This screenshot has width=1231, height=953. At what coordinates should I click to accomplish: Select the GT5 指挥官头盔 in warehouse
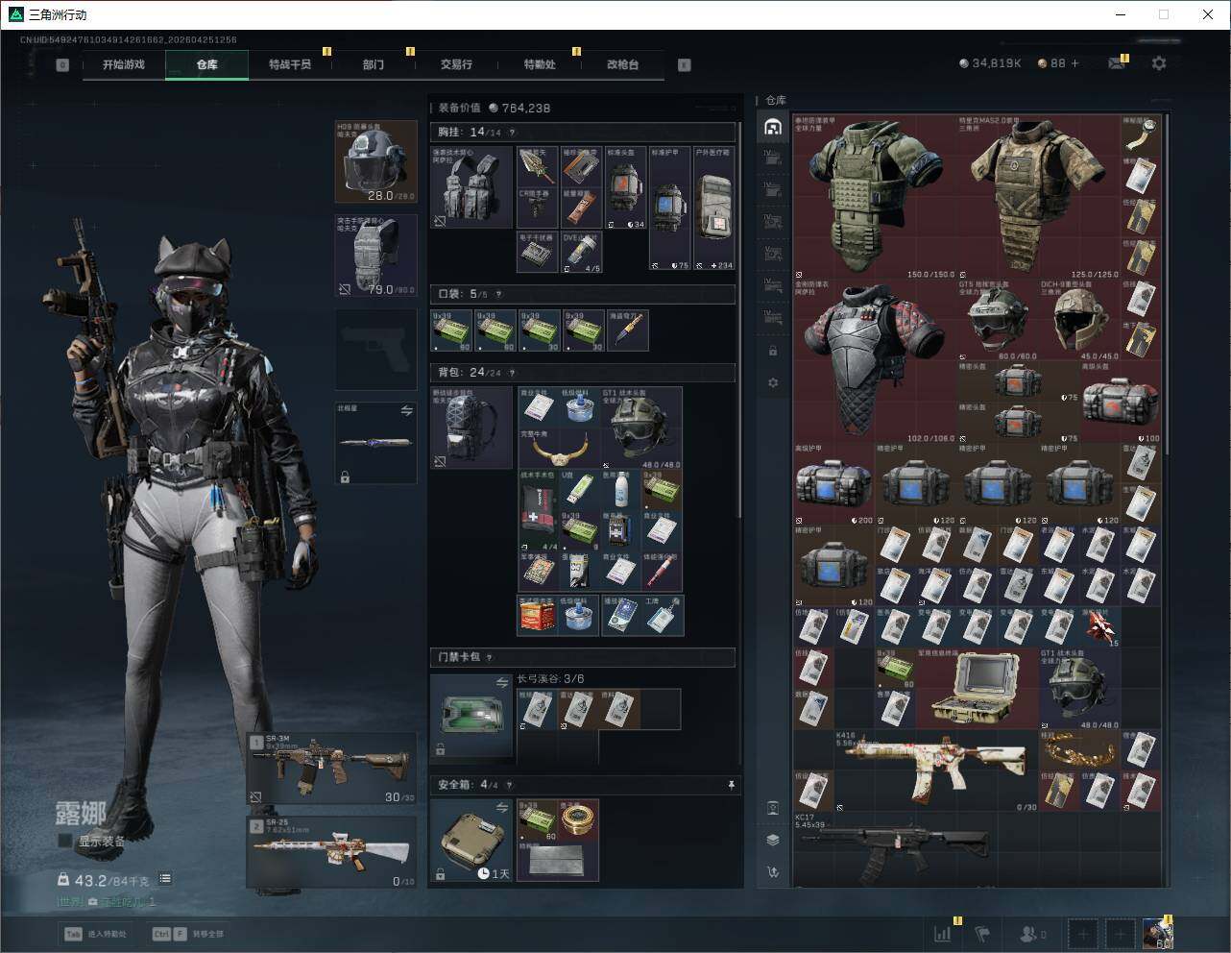pos(999,321)
